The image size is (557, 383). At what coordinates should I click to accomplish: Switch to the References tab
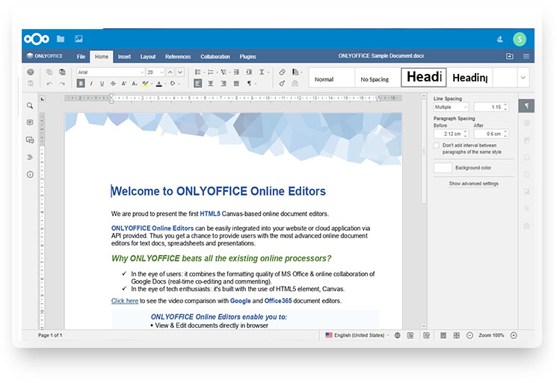pos(178,57)
